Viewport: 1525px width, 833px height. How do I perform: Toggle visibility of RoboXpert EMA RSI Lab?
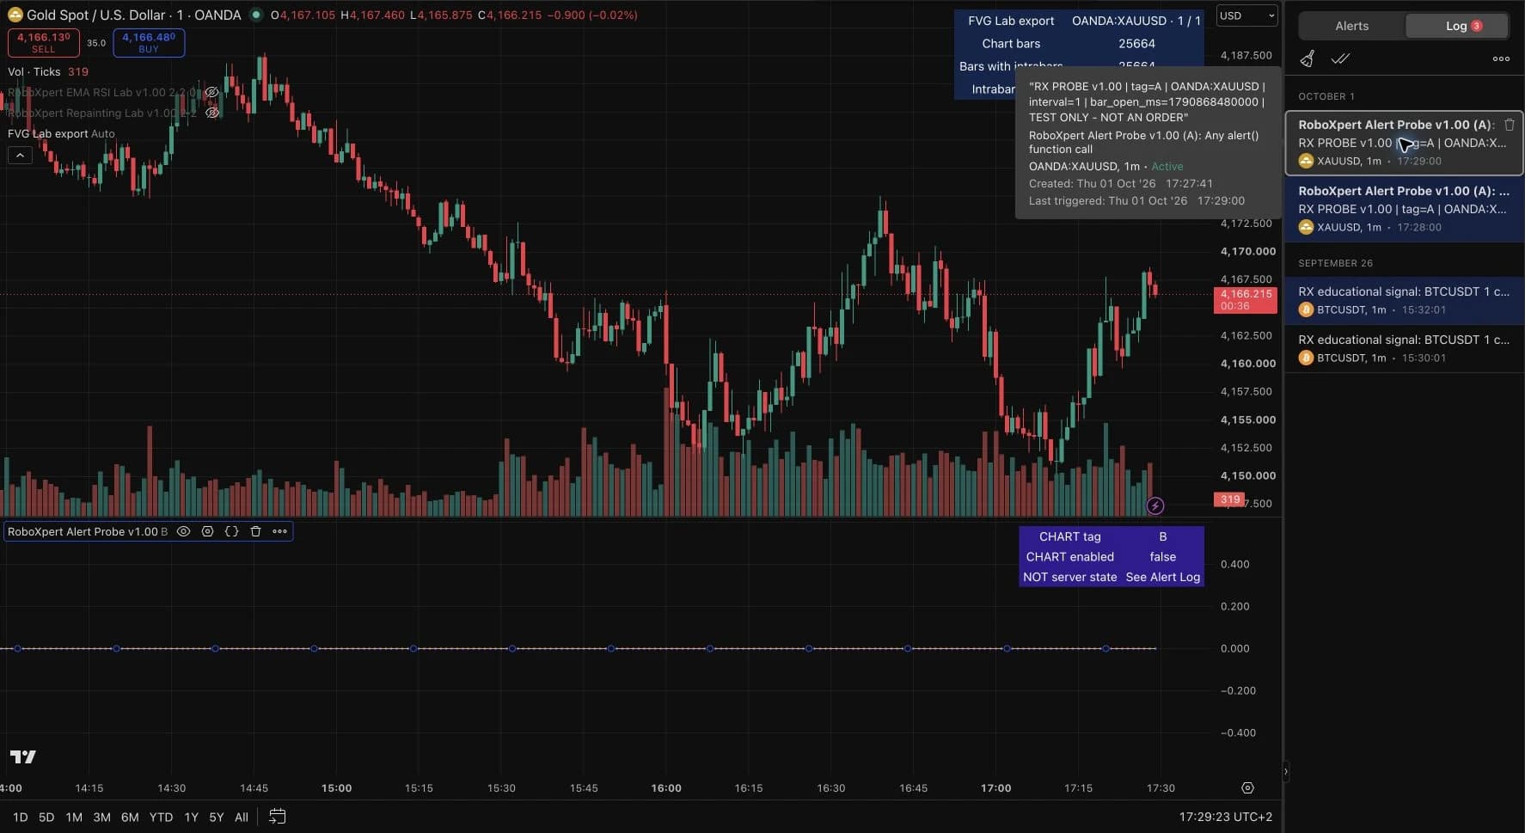tap(211, 92)
